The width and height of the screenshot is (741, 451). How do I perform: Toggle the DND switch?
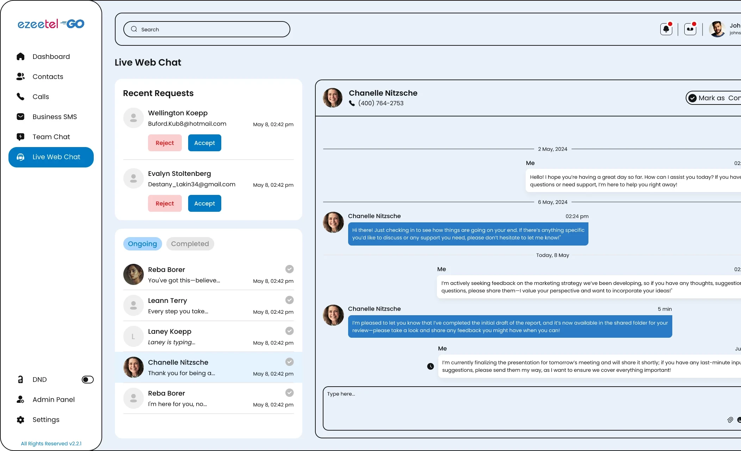[x=87, y=380]
